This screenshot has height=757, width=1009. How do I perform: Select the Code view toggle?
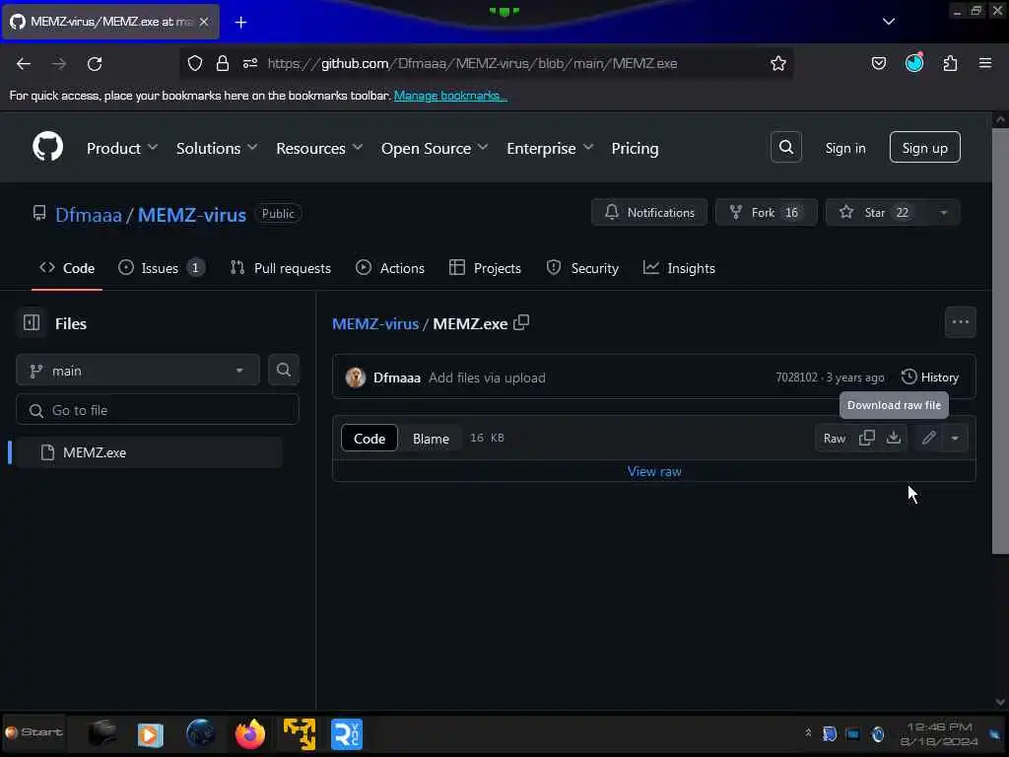370,439
